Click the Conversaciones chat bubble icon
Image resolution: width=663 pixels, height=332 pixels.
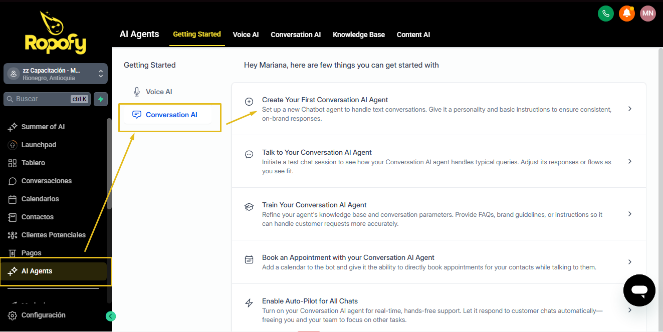(13, 181)
